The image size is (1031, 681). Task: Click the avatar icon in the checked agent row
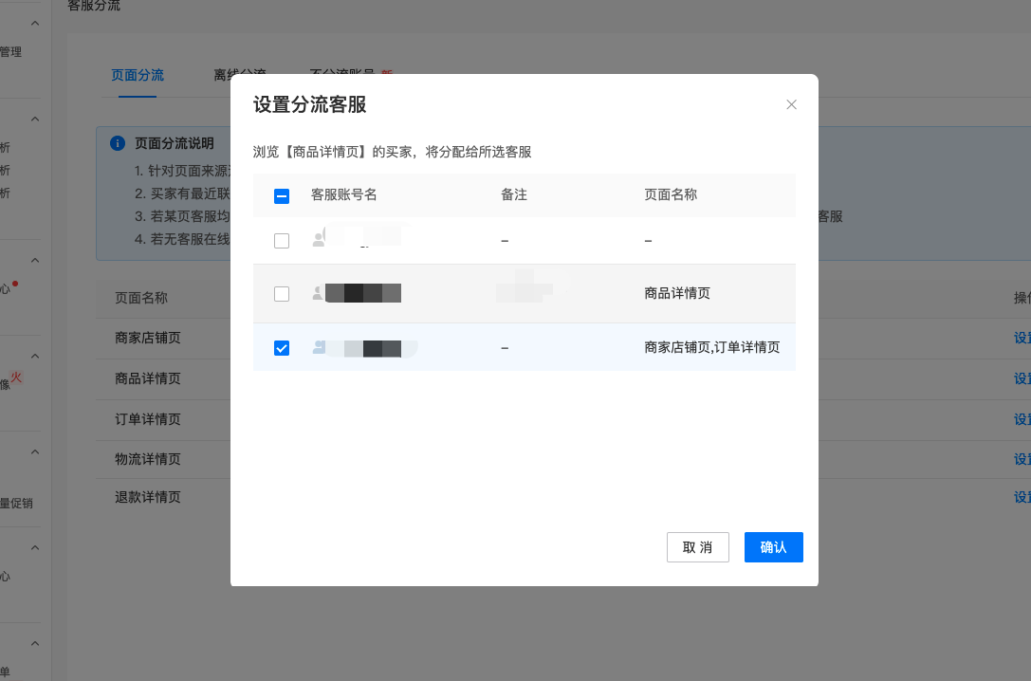point(319,348)
